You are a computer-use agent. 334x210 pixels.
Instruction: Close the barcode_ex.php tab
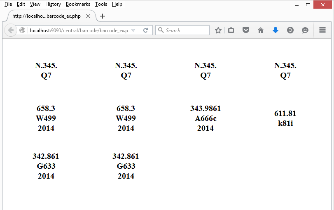click(x=88, y=16)
